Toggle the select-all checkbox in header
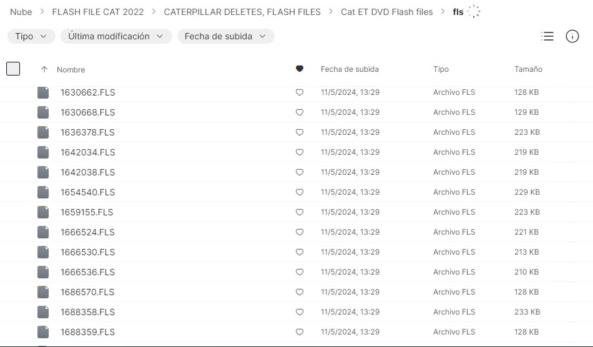 (13, 69)
